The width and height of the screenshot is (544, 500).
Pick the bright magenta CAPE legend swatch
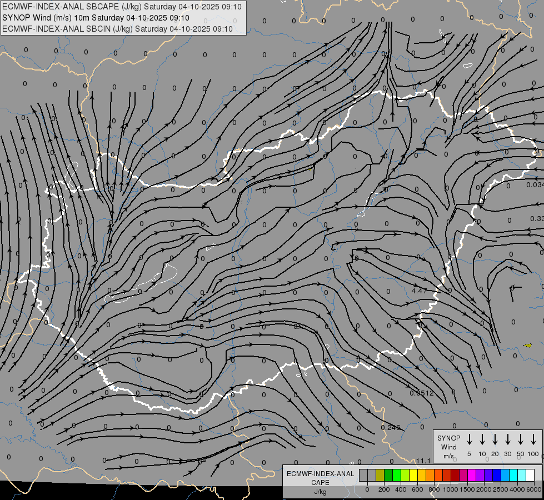pyautogui.click(x=472, y=476)
